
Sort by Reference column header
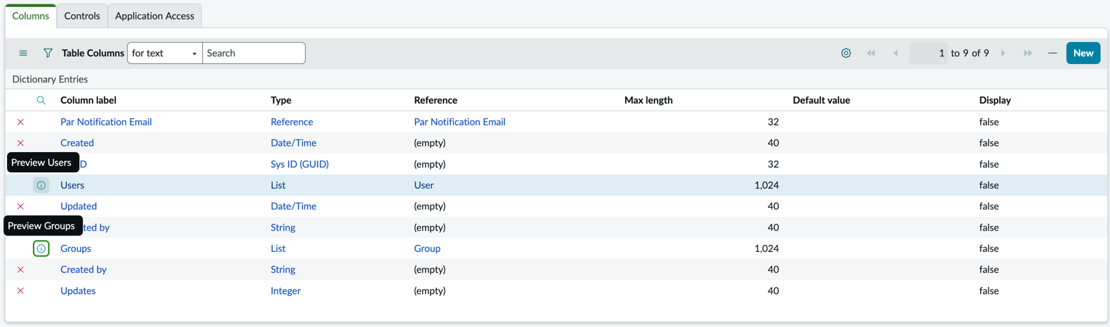click(x=435, y=101)
